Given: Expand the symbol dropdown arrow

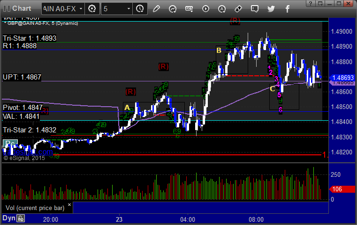Looking at the screenshot, I should (81, 9).
